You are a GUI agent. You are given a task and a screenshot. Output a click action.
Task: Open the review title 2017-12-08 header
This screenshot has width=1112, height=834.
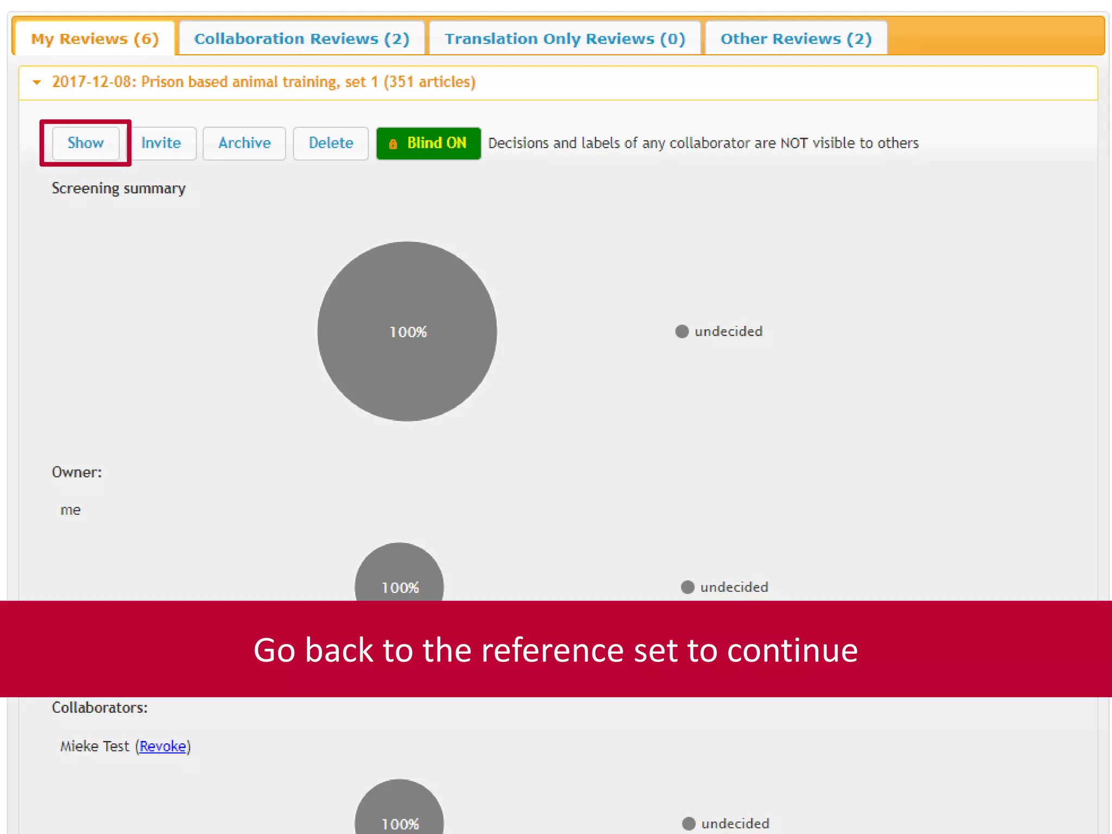coord(263,82)
